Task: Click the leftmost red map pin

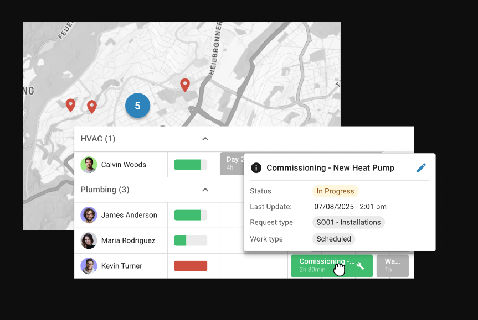Action: tap(70, 104)
